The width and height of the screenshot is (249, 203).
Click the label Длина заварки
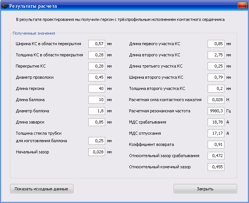coord(30,122)
